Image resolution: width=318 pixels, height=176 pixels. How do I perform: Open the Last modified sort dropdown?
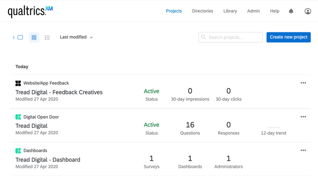click(76, 37)
